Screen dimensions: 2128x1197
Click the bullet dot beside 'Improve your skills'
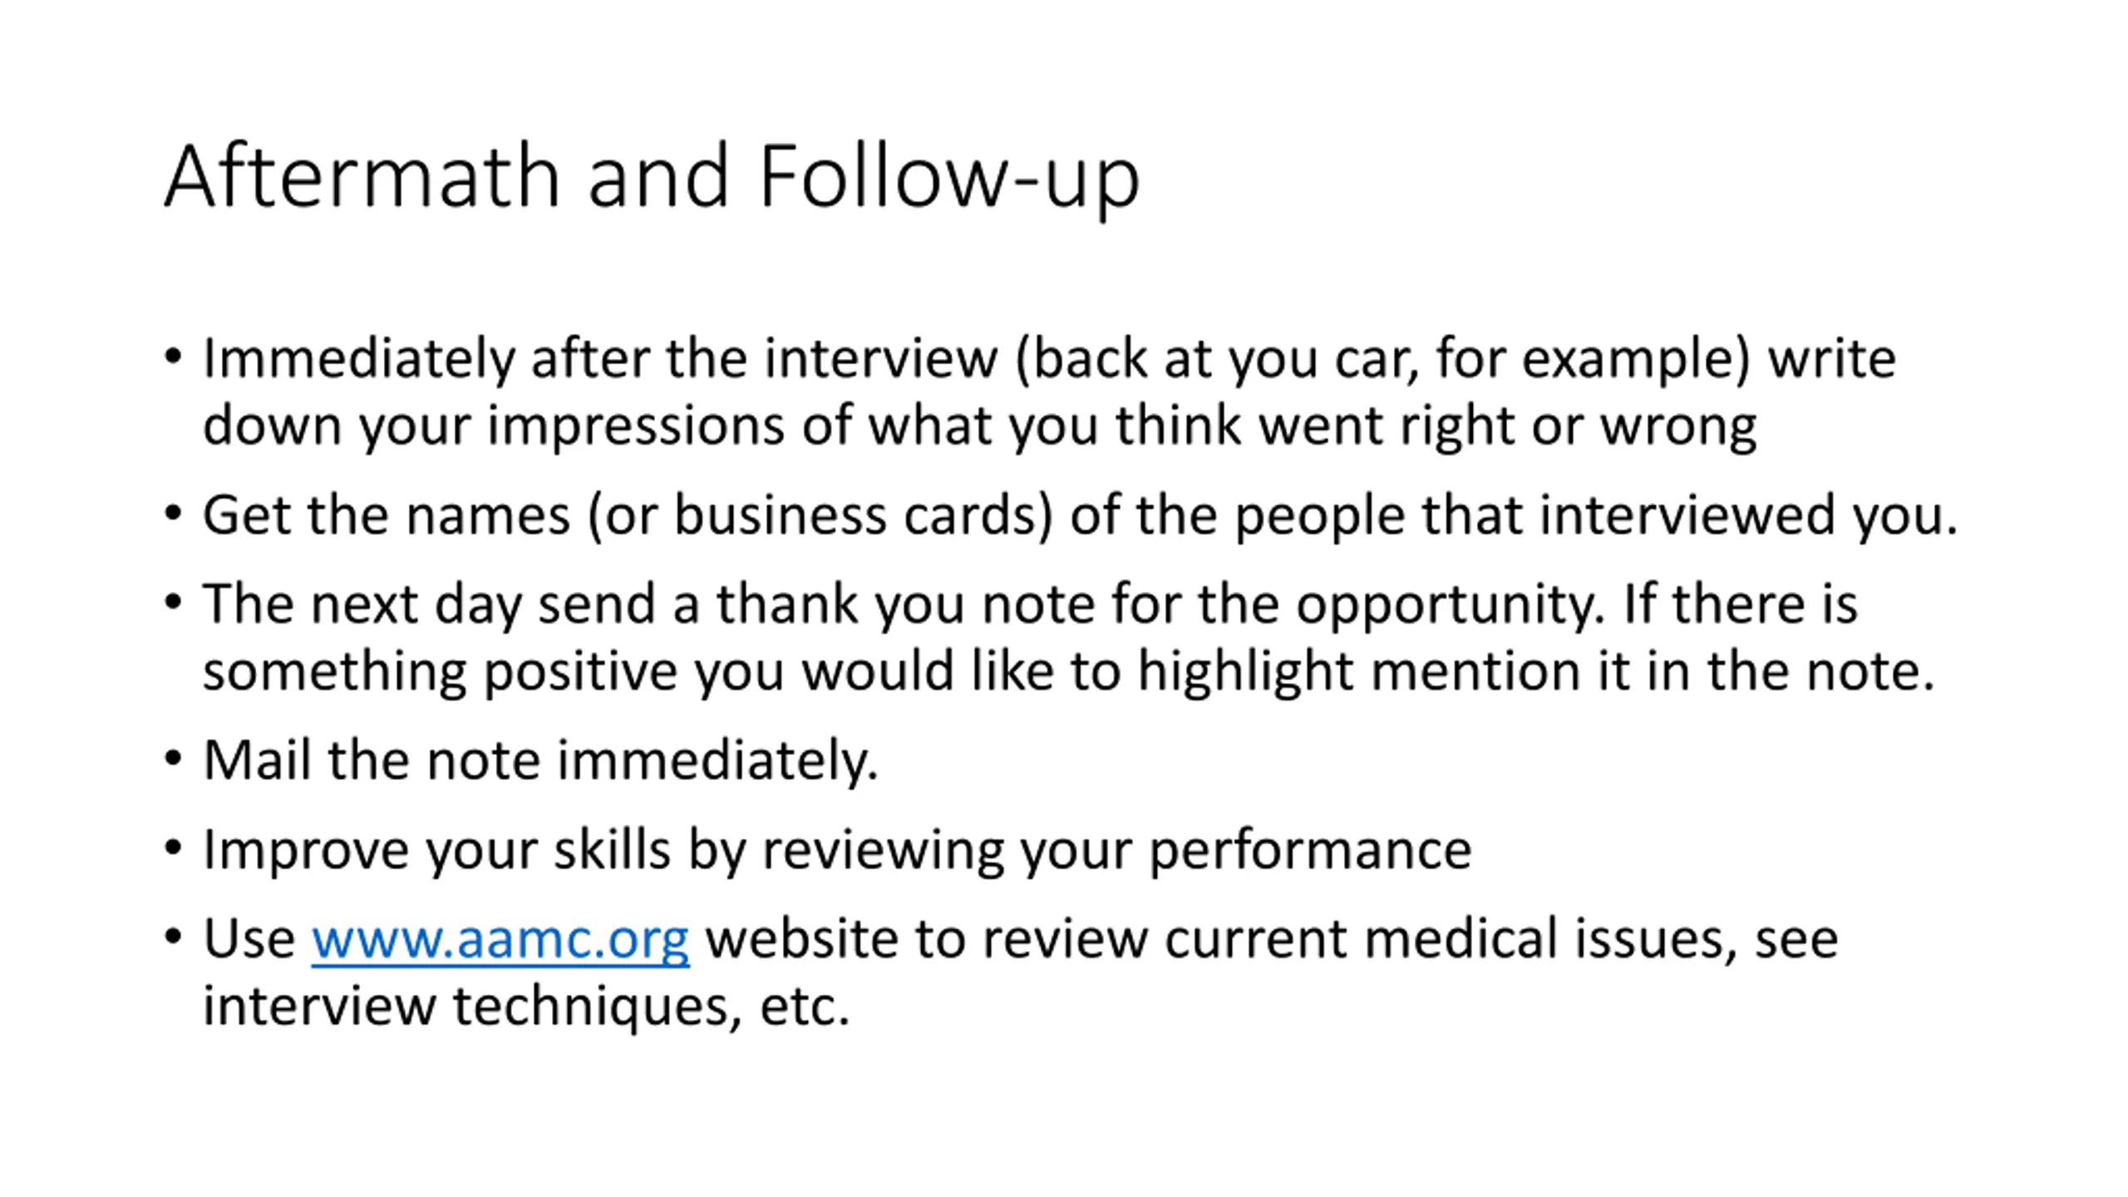tap(173, 849)
